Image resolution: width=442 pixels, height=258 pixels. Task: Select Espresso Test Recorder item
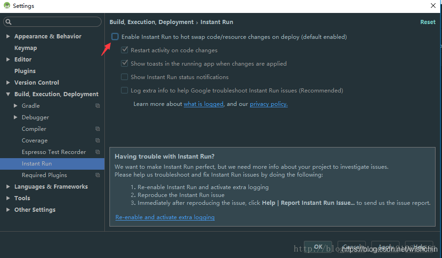54,152
